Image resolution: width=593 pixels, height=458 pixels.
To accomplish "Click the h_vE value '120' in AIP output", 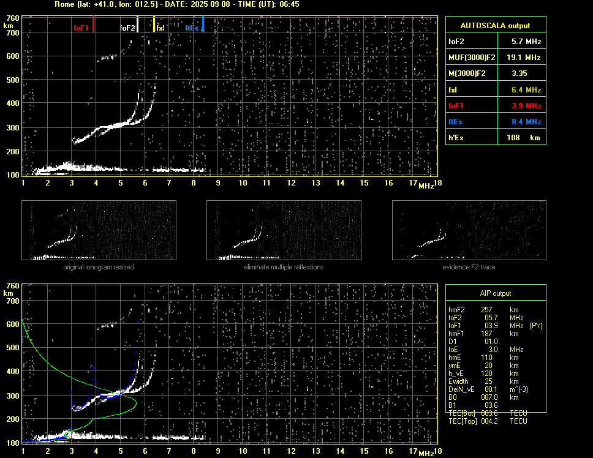I will click(x=486, y=374).
